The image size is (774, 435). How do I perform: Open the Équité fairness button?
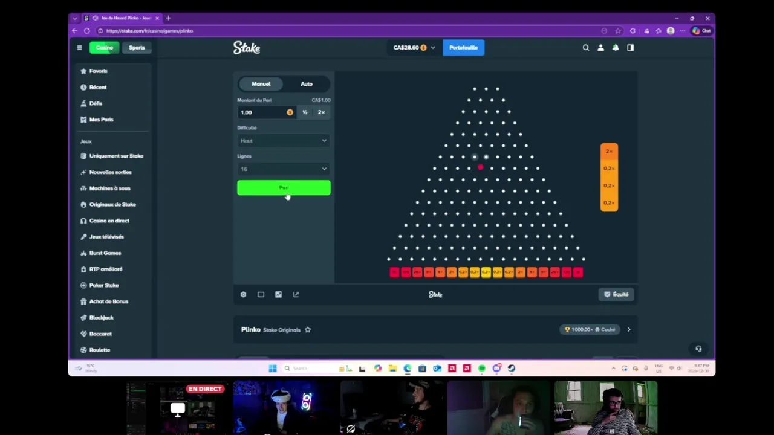coord(617,294)
